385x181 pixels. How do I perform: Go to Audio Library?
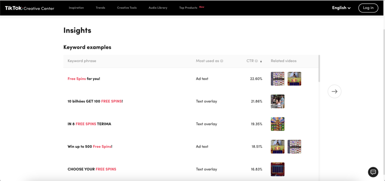point(158,8)
